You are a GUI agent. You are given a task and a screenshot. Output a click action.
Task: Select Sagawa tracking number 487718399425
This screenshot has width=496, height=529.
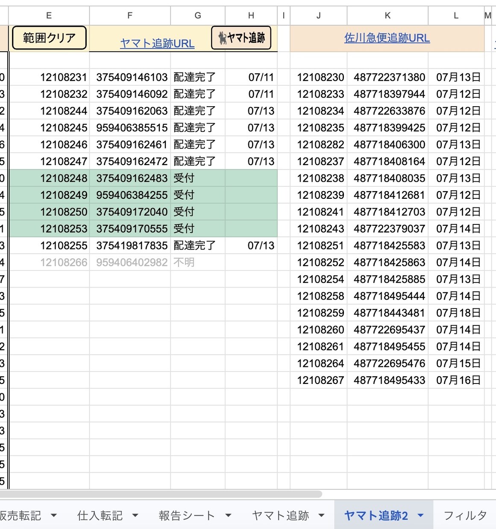pyautogui.click(x=387, y=128)
